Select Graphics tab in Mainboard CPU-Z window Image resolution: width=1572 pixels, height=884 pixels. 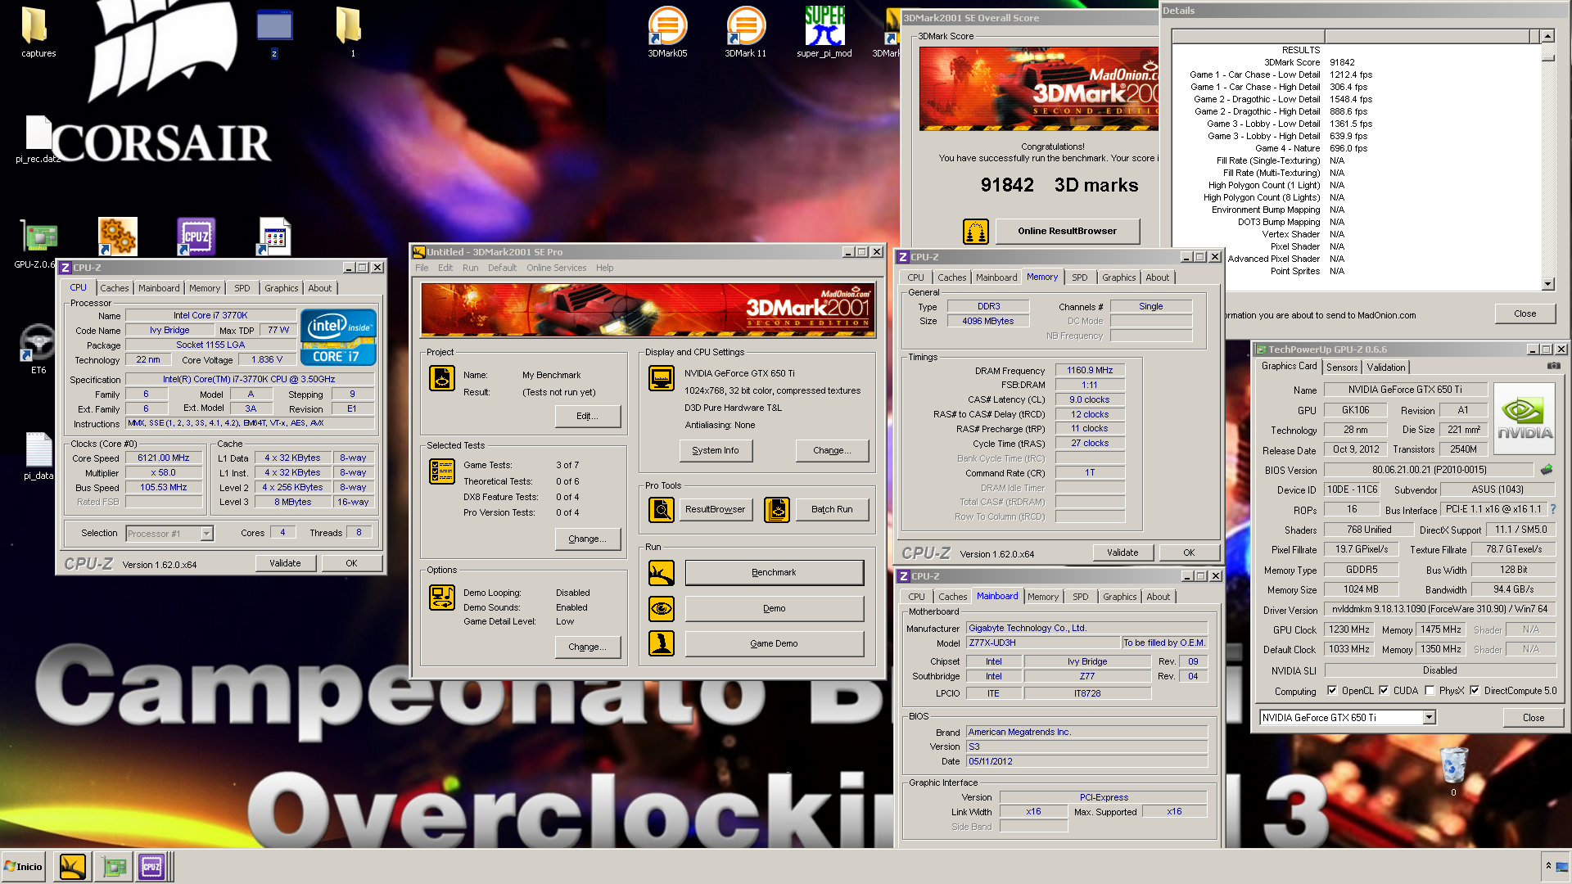1119,597
